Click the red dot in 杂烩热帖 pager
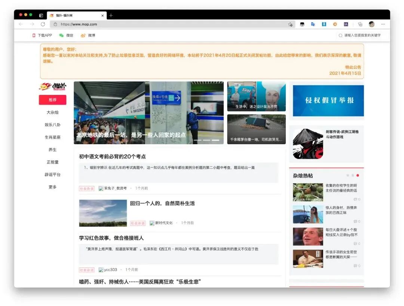404x306 pixels. tap(358, 174)
